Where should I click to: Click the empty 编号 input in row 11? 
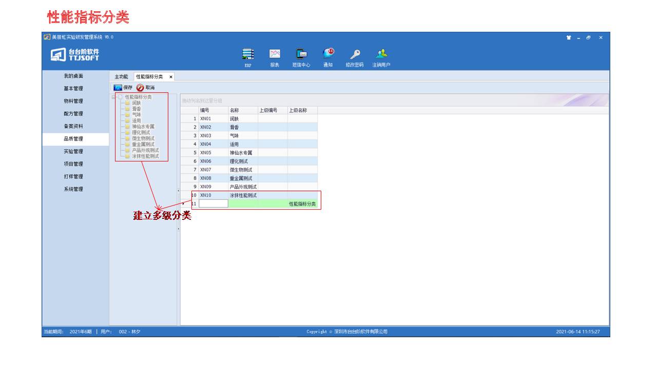pyautogui.click(x=214, y=203)
